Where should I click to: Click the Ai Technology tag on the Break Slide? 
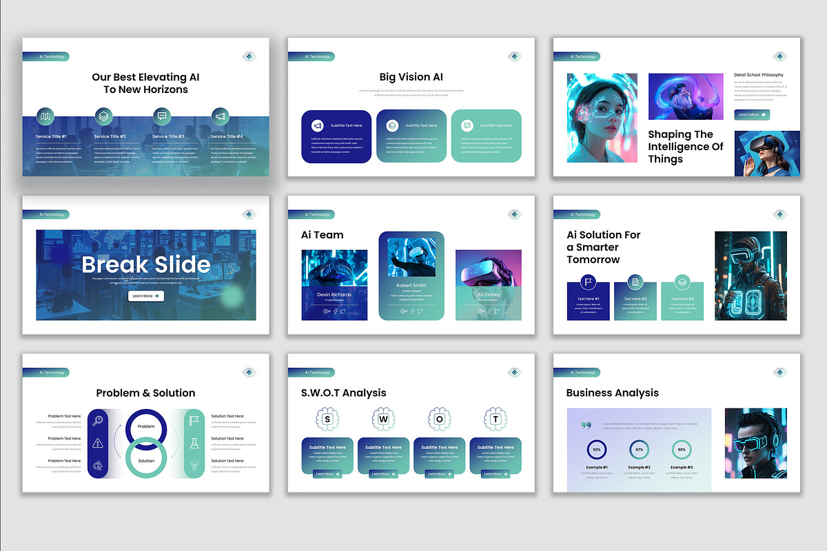(x=45, y=214)
